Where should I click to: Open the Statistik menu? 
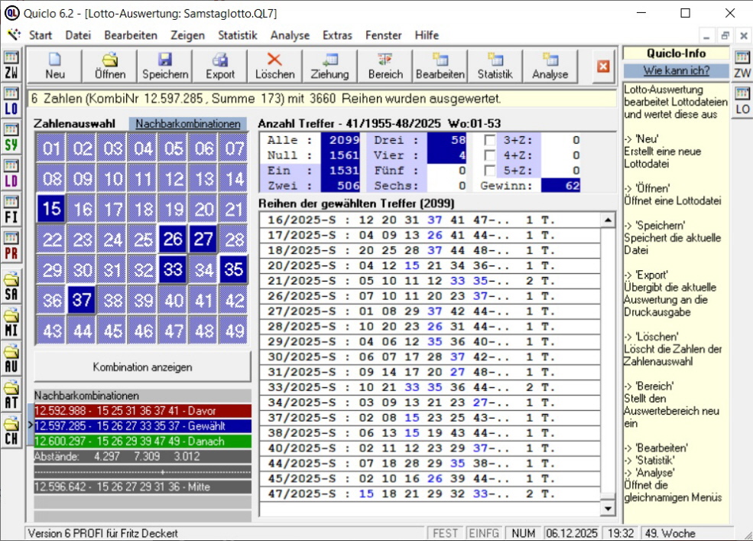click(x=237, y=35)
